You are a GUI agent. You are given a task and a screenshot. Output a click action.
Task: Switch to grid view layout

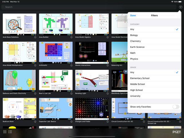tap(5, 132)
